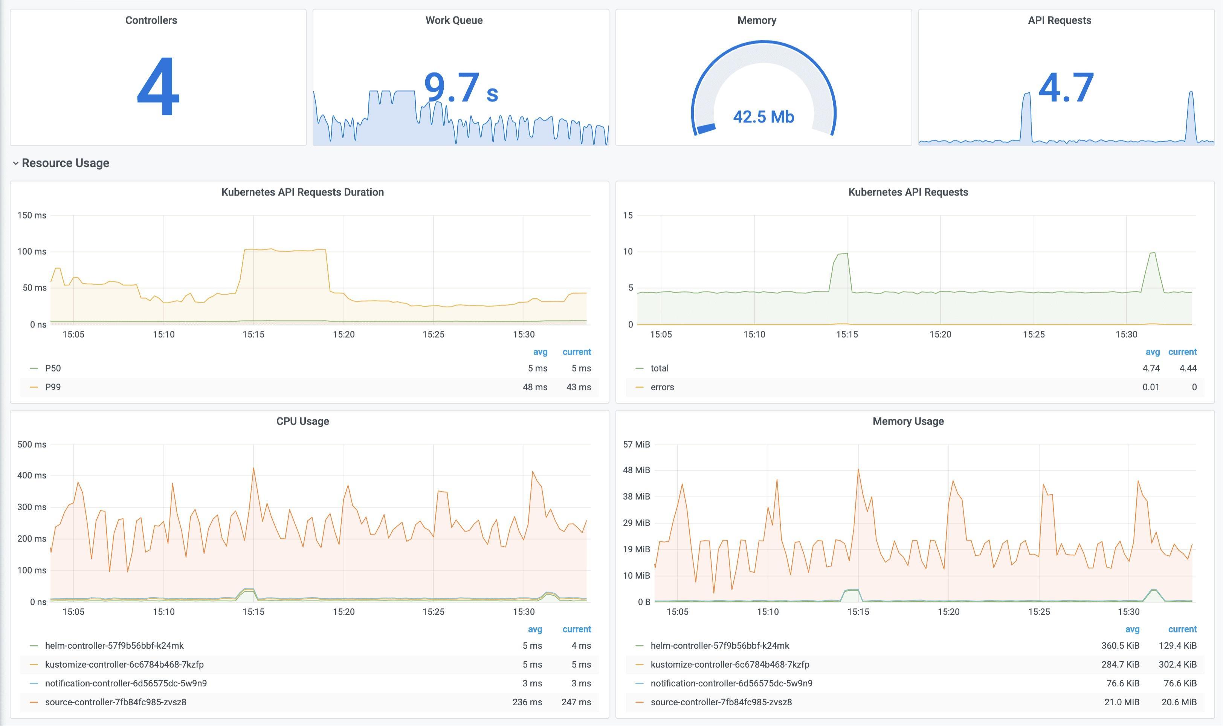Toggle the P99 series in the legend
The width and height of the screenshot is (1223, 726).
click(53, 387)
